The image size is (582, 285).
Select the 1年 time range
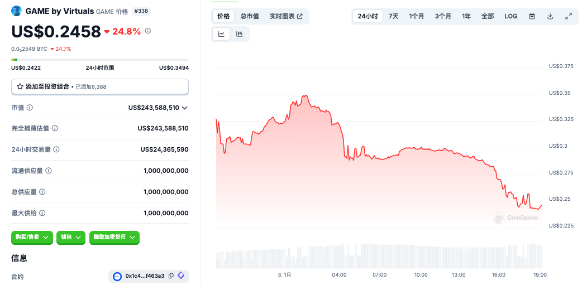coord(466,16)
